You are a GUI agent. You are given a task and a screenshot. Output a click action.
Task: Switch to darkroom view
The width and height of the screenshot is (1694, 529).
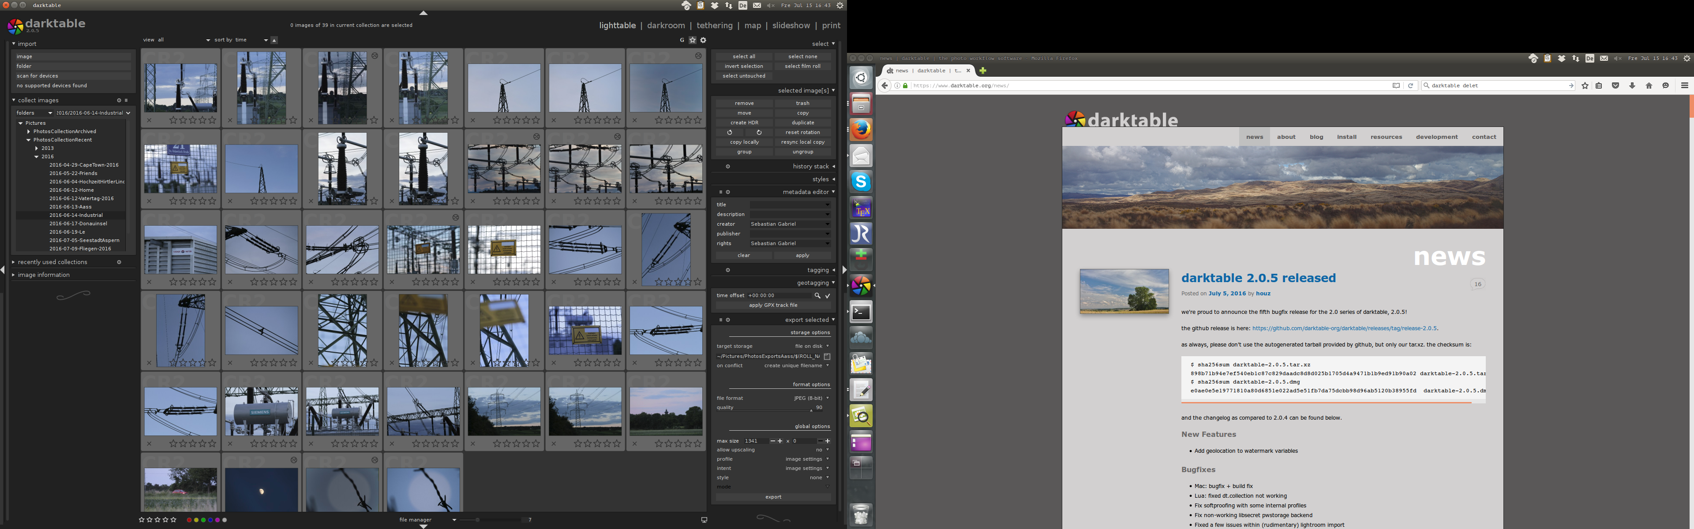click(x=666, y=26)
